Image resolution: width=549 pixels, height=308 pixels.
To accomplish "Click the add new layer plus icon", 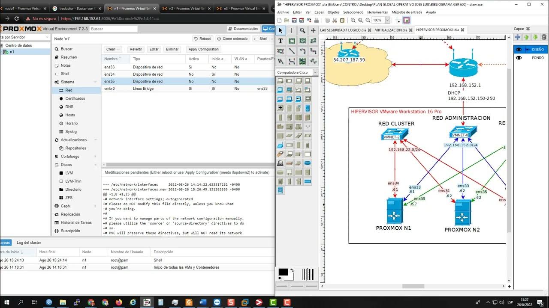I will (518, 38).
